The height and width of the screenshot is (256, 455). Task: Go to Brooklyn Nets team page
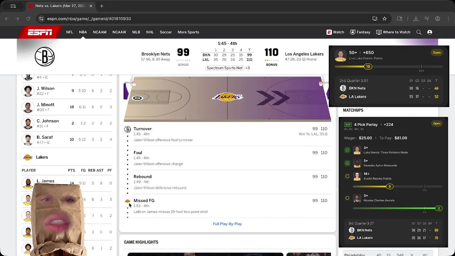[156, 54]
